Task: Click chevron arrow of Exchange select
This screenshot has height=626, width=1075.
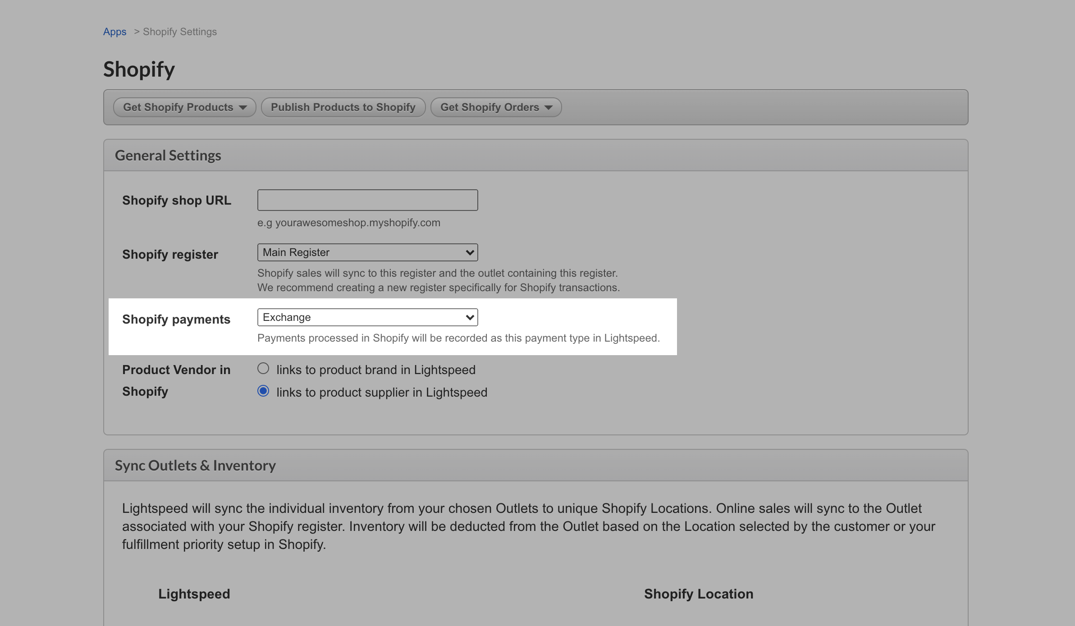Action: click(470, 317)
